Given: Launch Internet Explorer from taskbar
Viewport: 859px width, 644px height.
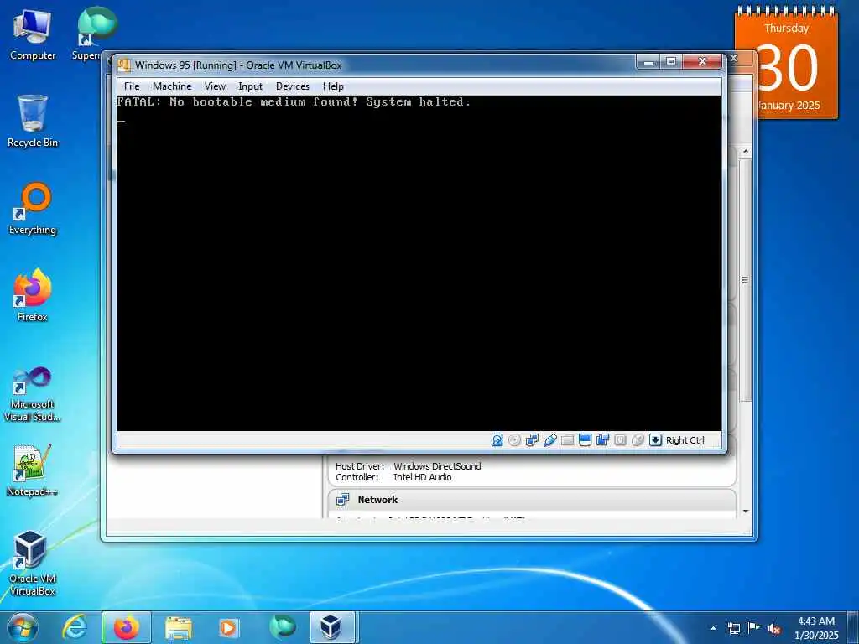Looking at the screenshot, I should point(75,627).
